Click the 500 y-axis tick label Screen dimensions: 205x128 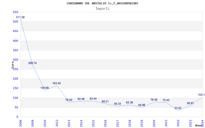click(15, 22)
